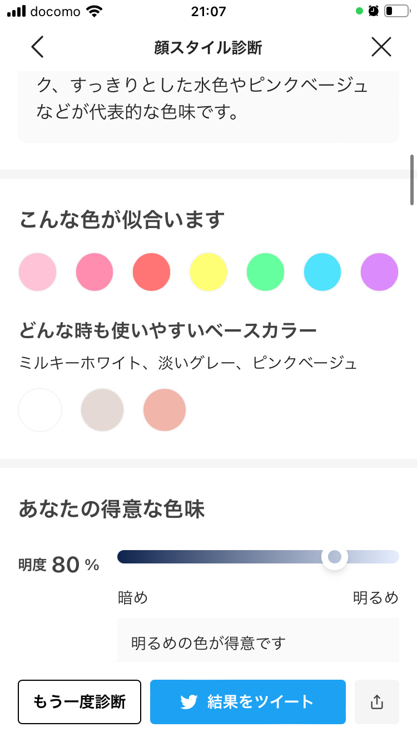Click the 明度 brightness slider handle

pyautogui.click(x=335, y=557)
